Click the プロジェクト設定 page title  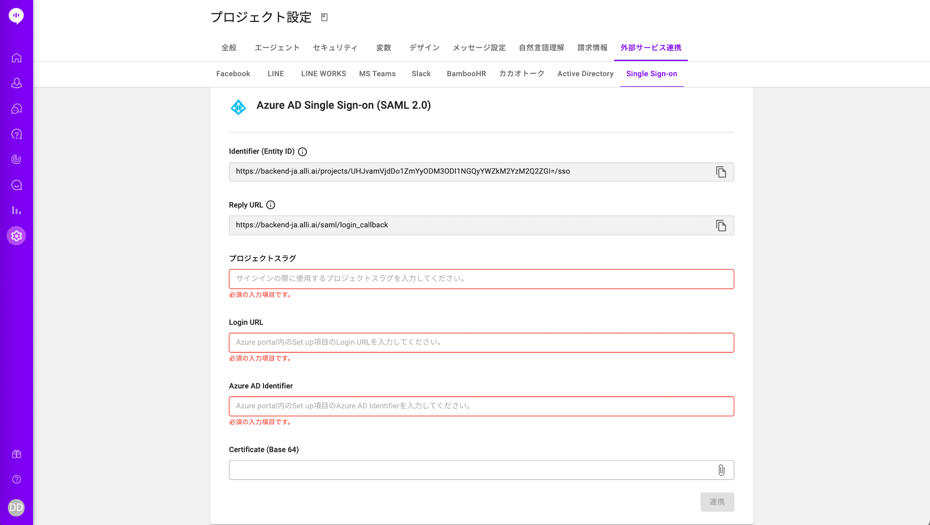coord(261,17)
